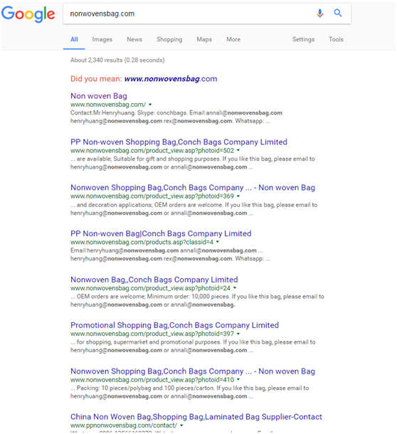The width and height of the screenshot is (397, 434).
Task: Open dropdown arrow beside photoid=24 URL
Action: [x=235, y=288]
